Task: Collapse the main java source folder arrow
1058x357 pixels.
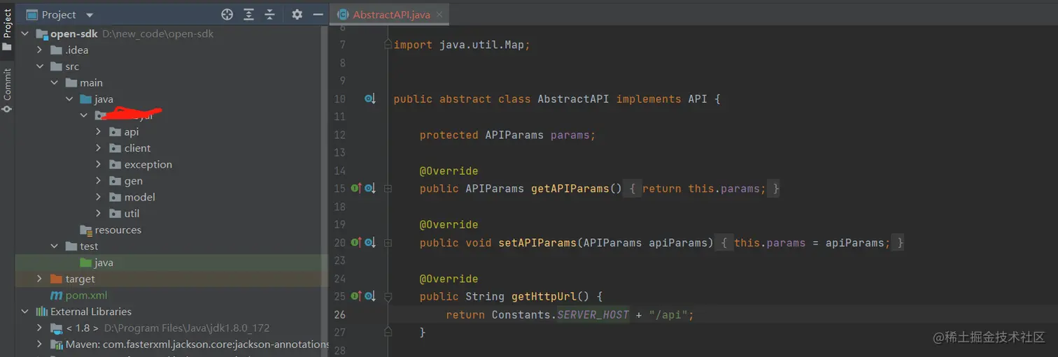Action: pos(70,99)
